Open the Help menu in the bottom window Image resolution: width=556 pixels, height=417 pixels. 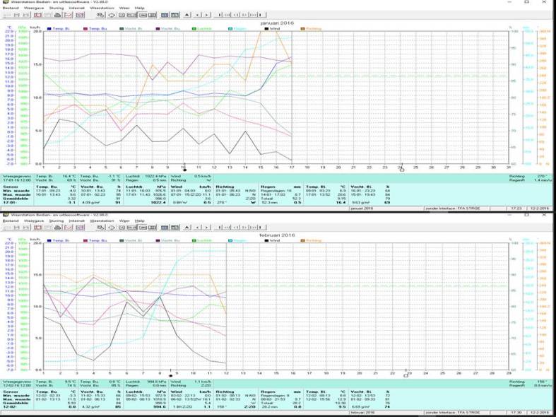click(x=140, y=221)
